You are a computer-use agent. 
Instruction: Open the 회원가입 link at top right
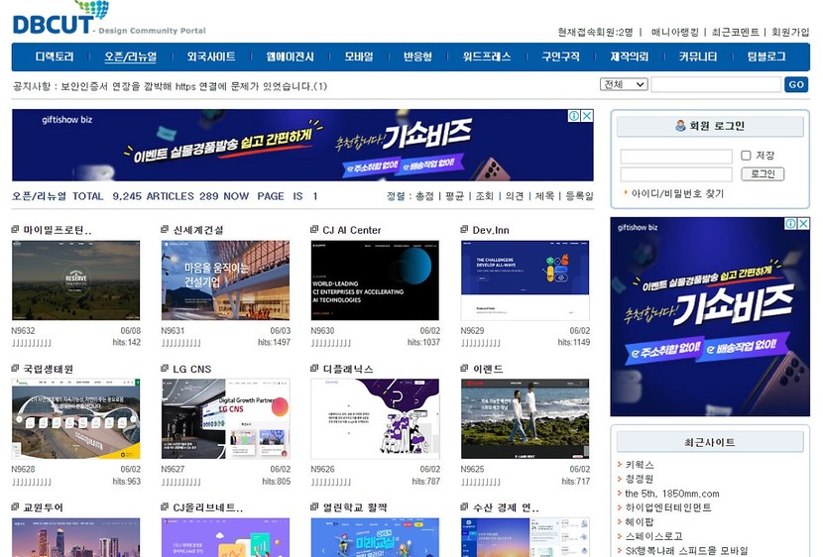click(790, 32)
